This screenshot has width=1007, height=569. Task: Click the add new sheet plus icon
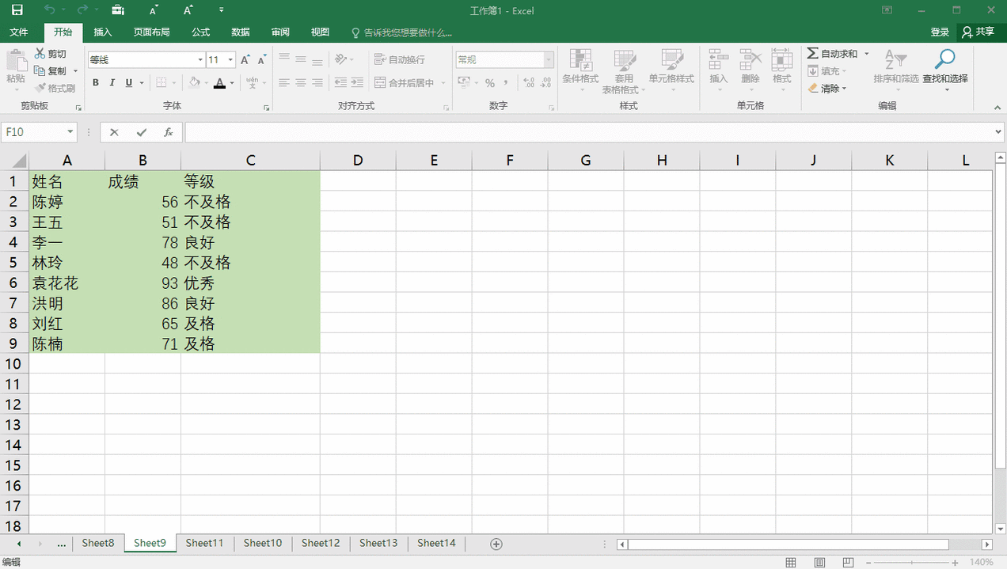point(496,544)
